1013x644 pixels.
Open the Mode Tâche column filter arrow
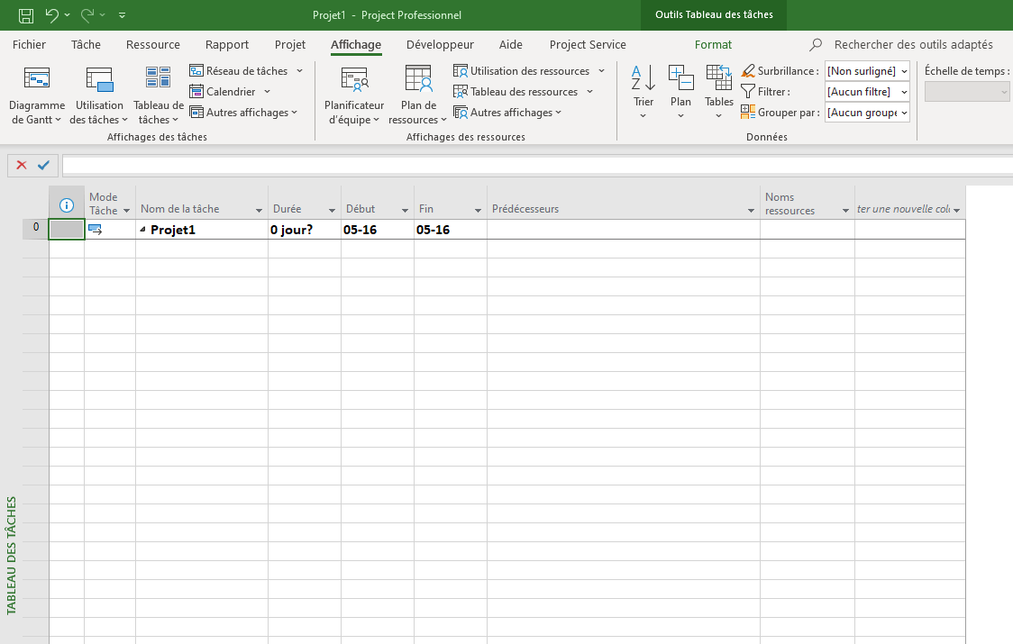[x=126, y=211]
